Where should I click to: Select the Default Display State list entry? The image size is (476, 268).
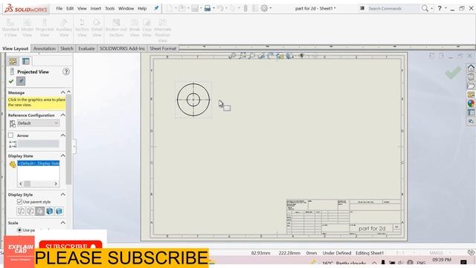pos(38,164)
